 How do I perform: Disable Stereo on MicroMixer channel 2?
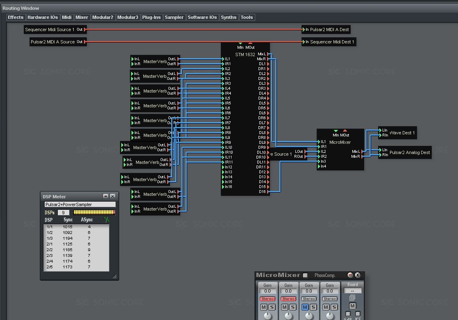(288, 299)
